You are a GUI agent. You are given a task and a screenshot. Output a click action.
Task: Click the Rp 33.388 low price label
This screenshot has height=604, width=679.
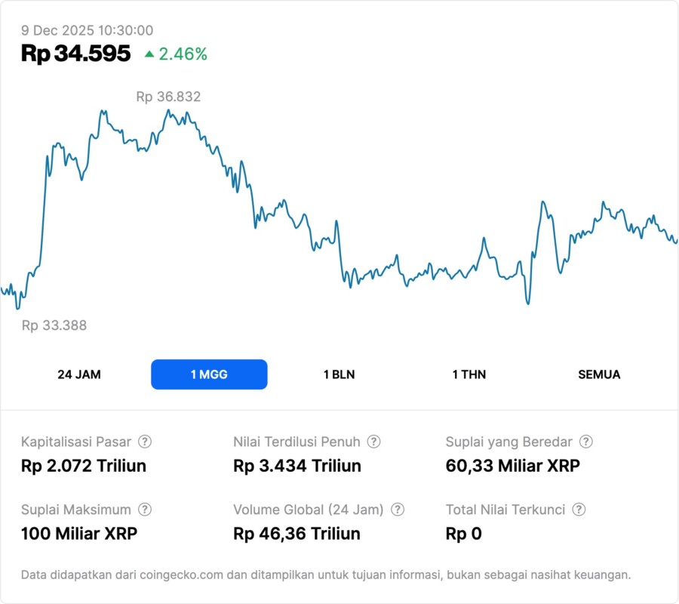[54, 325]
